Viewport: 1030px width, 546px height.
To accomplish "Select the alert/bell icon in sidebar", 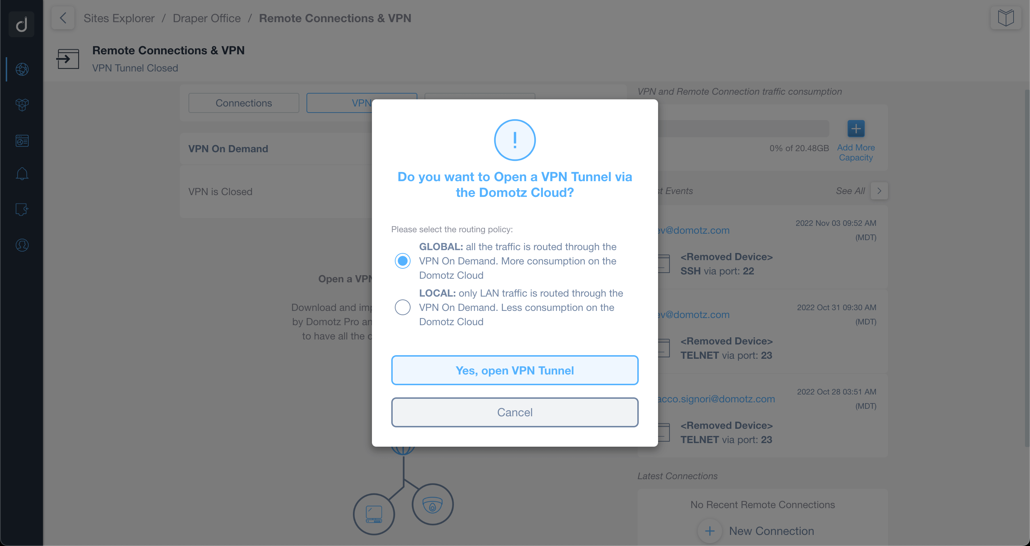I will tap(21, 174).
